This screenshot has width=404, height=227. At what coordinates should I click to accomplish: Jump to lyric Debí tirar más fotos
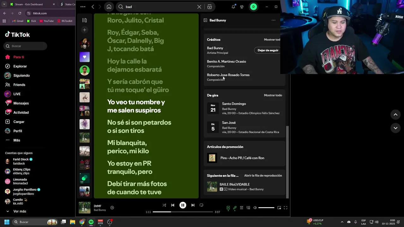(x=137, y=188)
